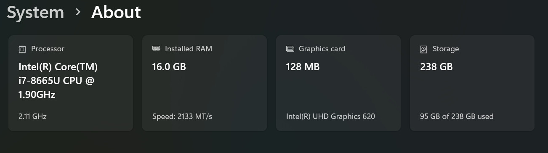The width and height of the screenshot is (548, 153).
Task: Click the 95 GB of 238 GB used text
Action: click(x=457, y=116)
